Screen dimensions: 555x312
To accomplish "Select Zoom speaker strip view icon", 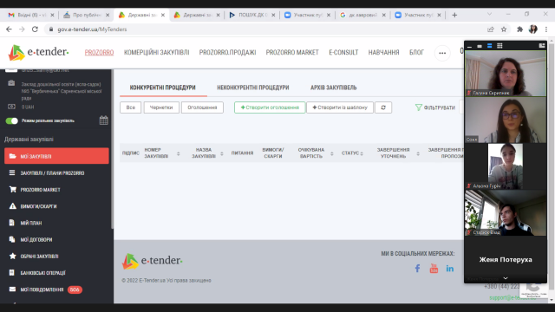I will (x=489, y=46).
